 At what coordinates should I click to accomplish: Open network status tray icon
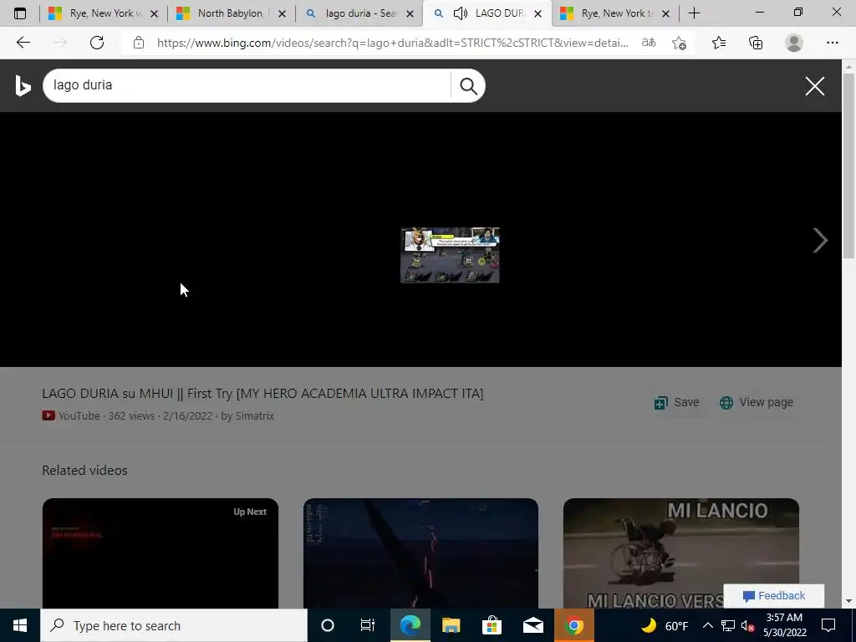tap(728, 625)
